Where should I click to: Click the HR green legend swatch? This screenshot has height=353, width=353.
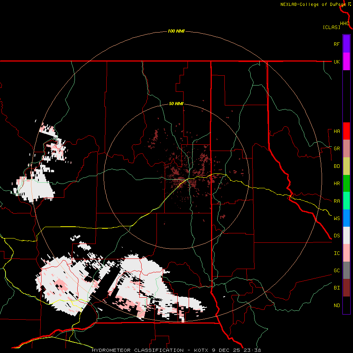[x=346, y=183]
